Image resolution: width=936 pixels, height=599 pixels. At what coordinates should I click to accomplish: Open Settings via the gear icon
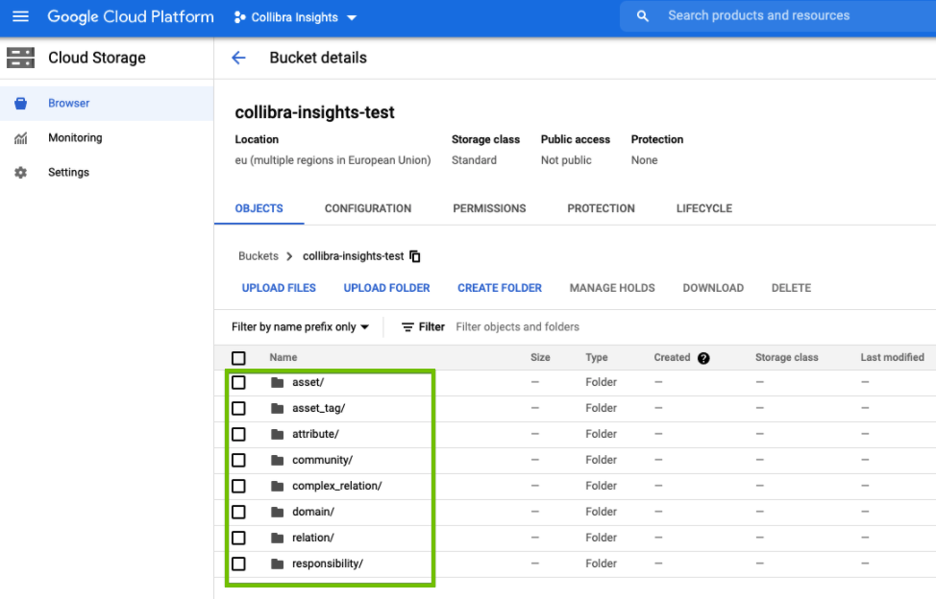[x=20, y=173]
